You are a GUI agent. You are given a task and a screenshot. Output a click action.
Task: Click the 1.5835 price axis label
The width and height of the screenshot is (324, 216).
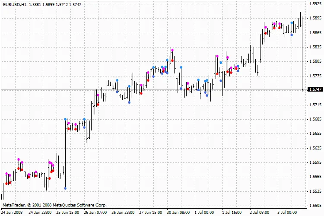click(315, 47)
